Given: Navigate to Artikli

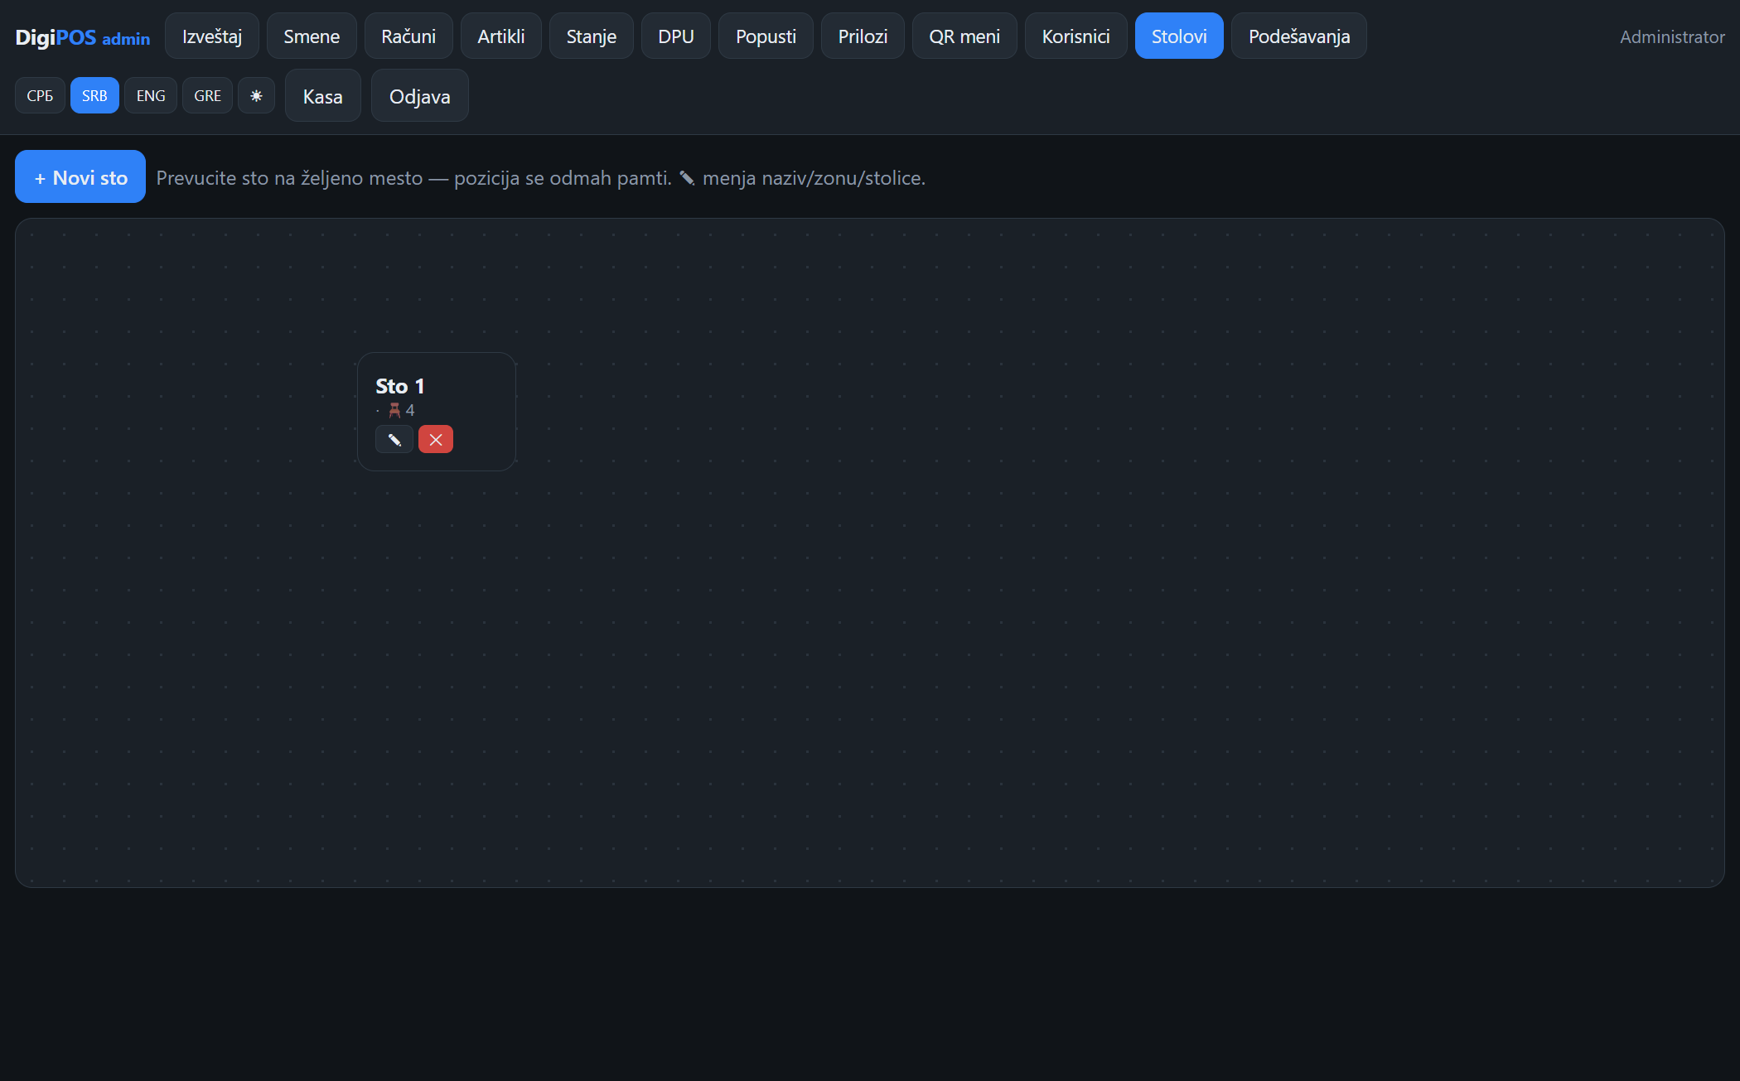Looking at the screenshot, I should coord(501,36).
